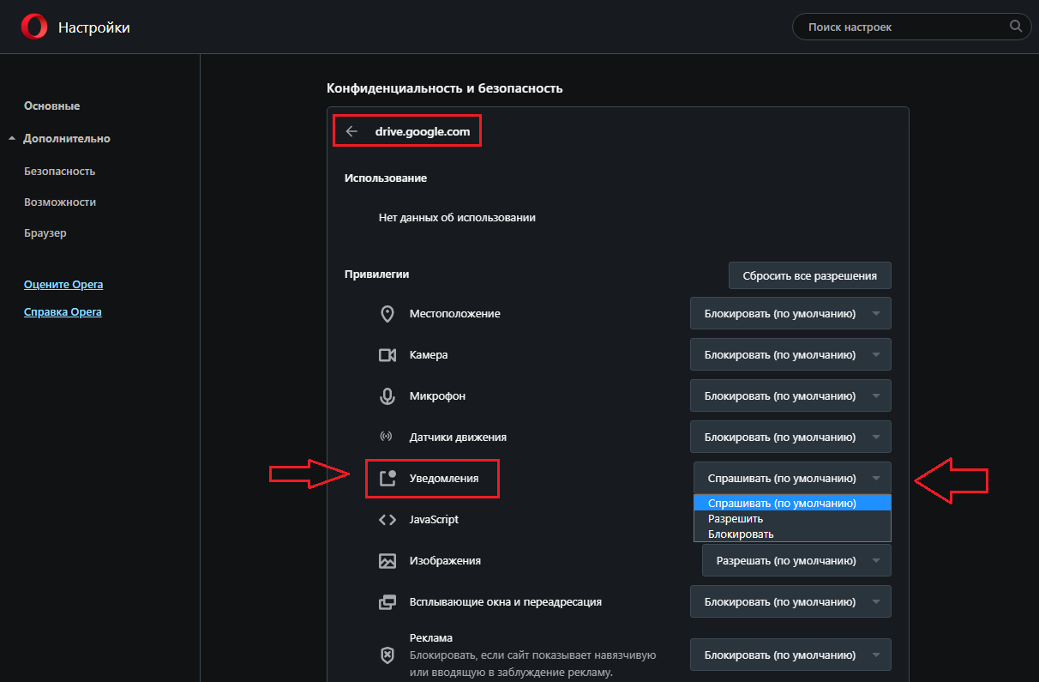
Task: Open the Всплывающие окна и переадресация dropdown
Action: point(790,601)
